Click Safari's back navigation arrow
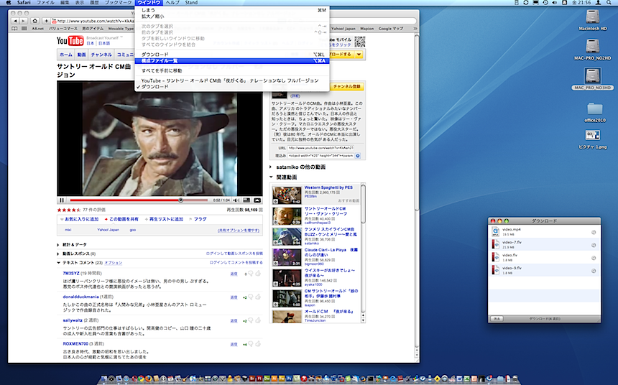 [x=15, y=21]
